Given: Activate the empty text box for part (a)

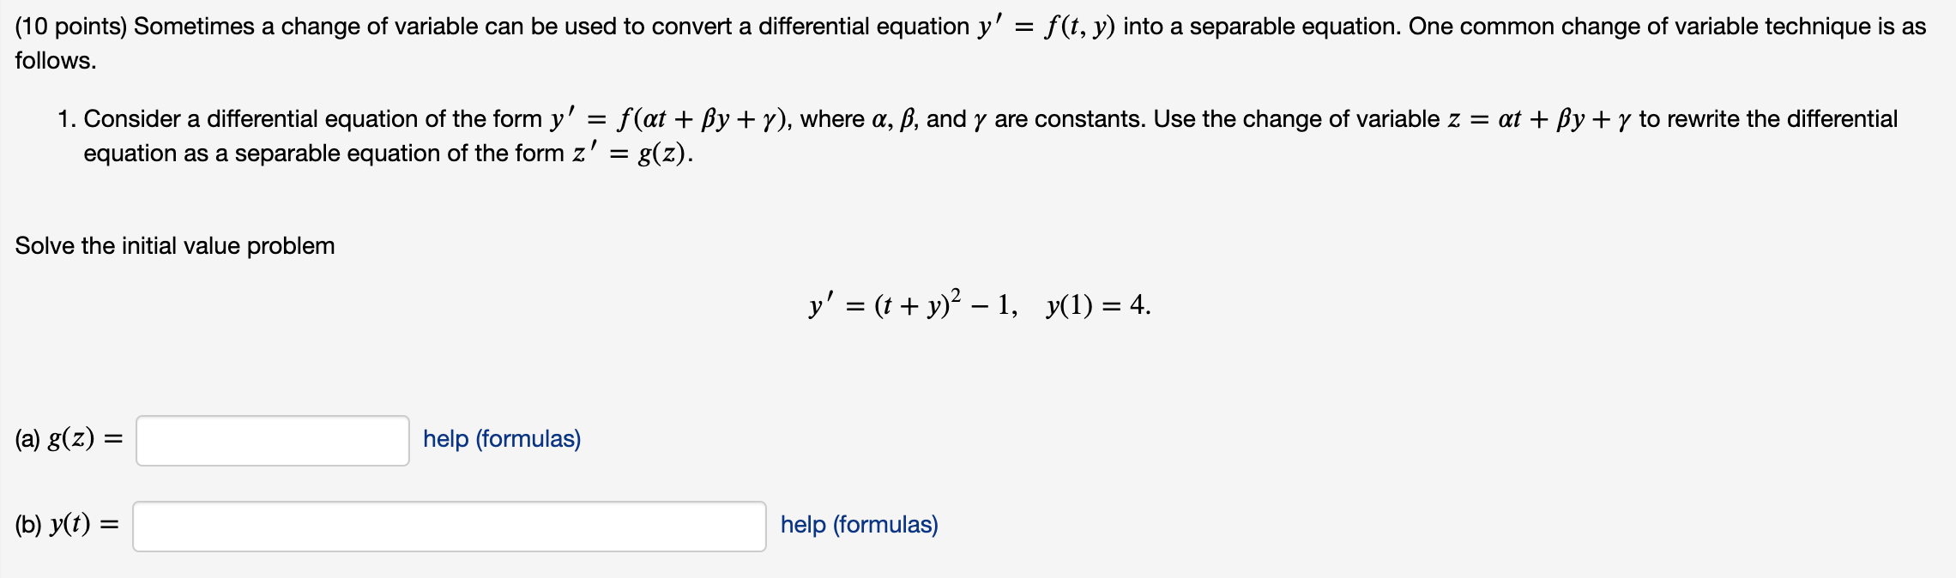Looking at the screenshot, I should pyautogui.click(x=273, y=440).
